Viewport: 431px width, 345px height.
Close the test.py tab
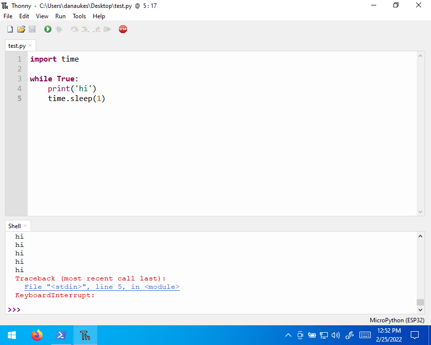30,45
